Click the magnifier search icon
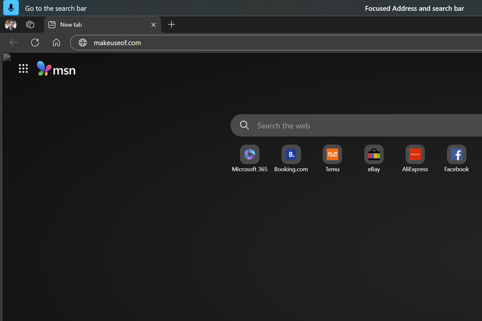 point(244,125)
